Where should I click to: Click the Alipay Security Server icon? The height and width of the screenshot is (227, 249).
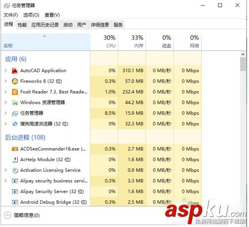coord(15,192)
